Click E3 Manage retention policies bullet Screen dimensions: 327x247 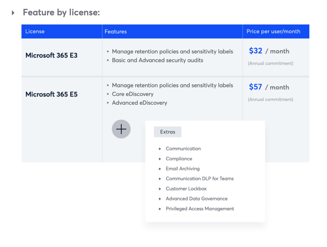[172, 52]
